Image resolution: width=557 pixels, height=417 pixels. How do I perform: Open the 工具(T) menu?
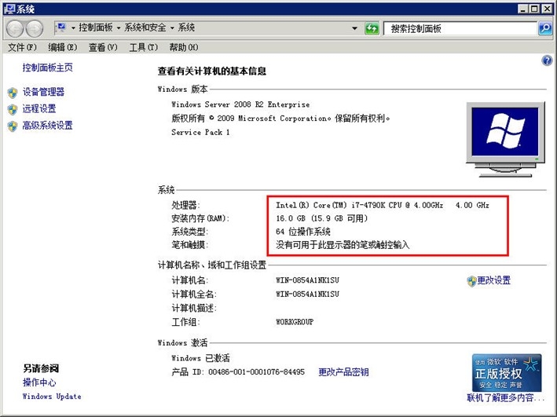click(144, 47)
